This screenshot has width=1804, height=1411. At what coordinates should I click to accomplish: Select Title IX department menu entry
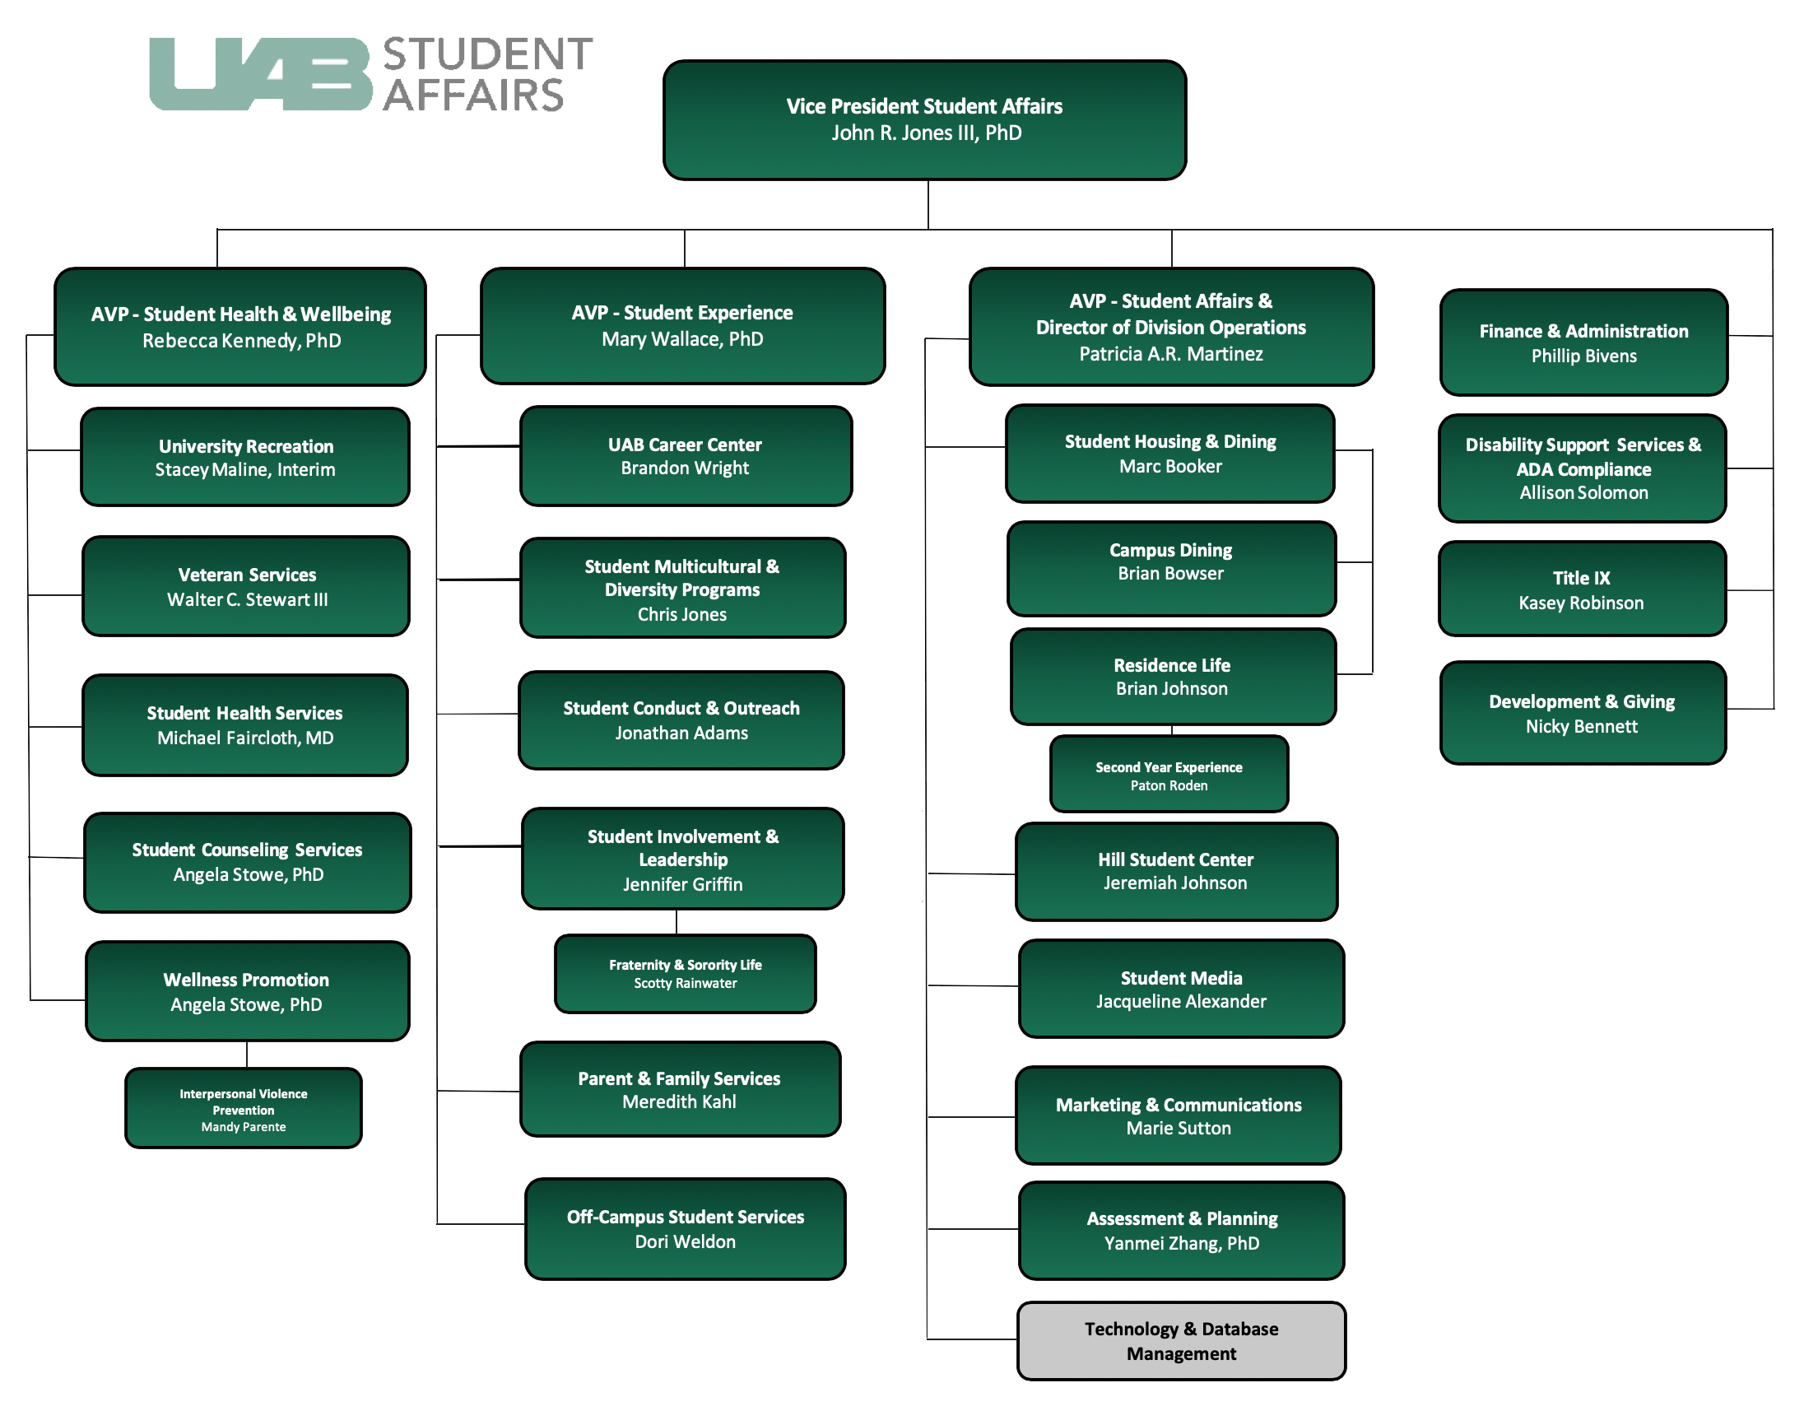point(1580,596)
